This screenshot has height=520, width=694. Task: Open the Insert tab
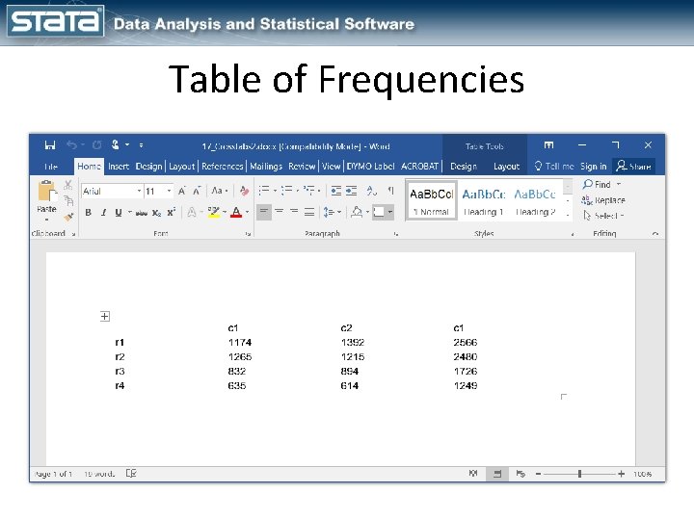pyautogui.click(x=119, y=167)
